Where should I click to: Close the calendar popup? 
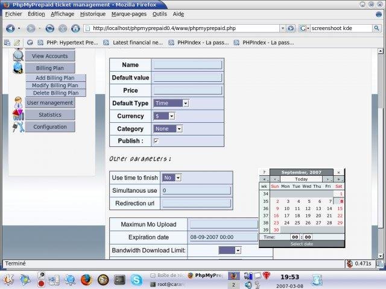[x=339, y=172]
